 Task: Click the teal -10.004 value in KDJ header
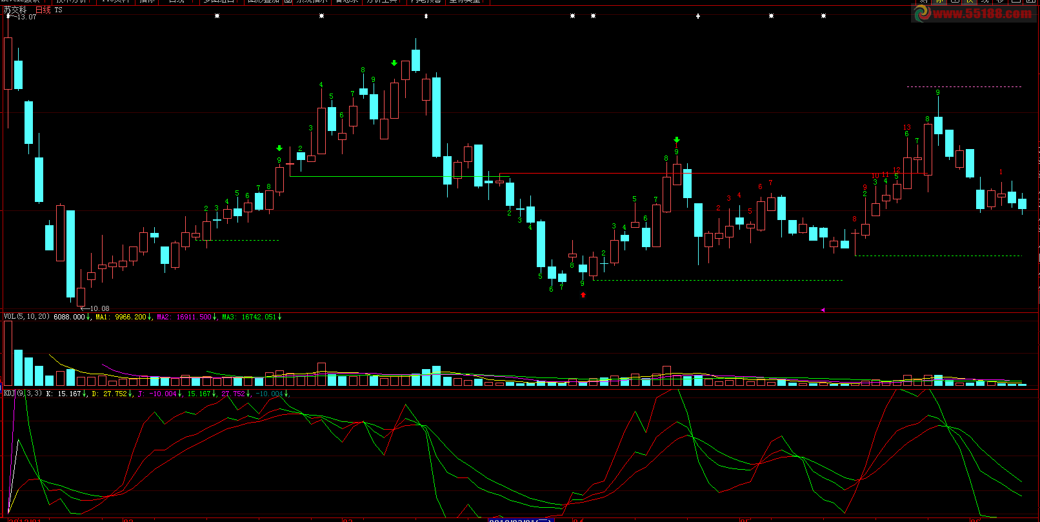click(x=270, y=393)
